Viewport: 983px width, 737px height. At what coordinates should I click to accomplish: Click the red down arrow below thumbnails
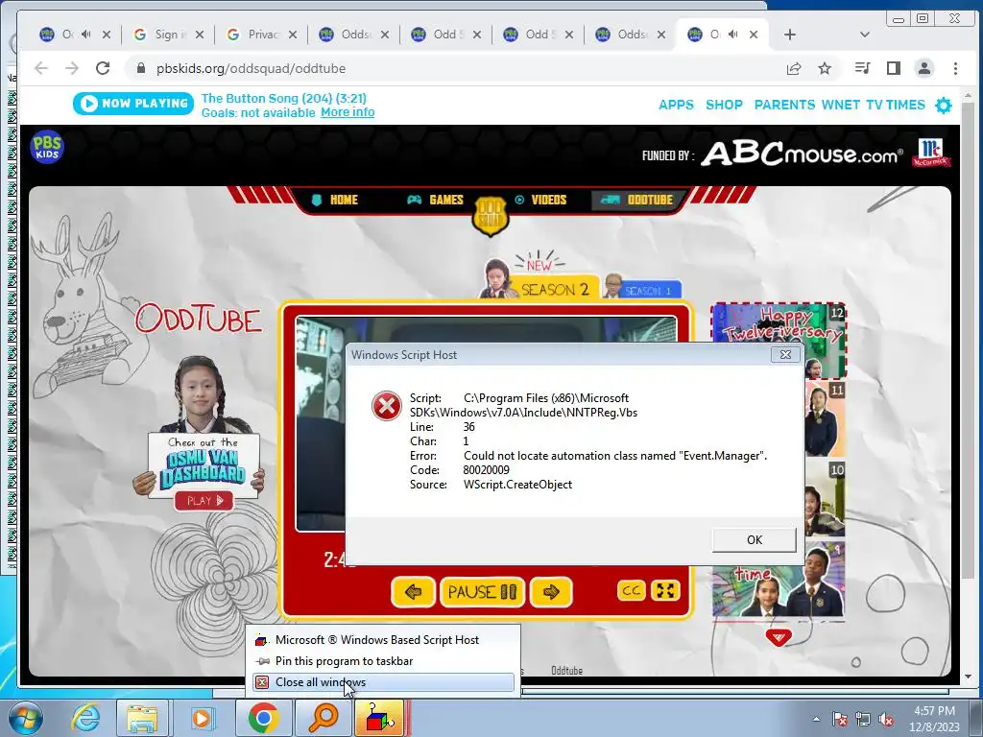[x=778, y=638]
